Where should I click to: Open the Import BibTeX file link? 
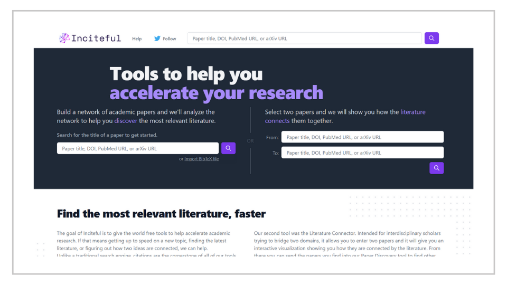pyautogui.click(x=201, y=159)
